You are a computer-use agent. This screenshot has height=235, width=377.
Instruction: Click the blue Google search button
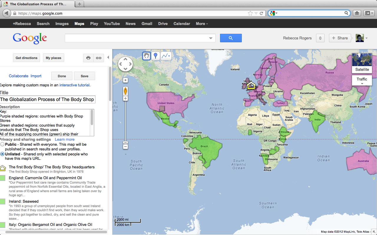coord(231,38)
